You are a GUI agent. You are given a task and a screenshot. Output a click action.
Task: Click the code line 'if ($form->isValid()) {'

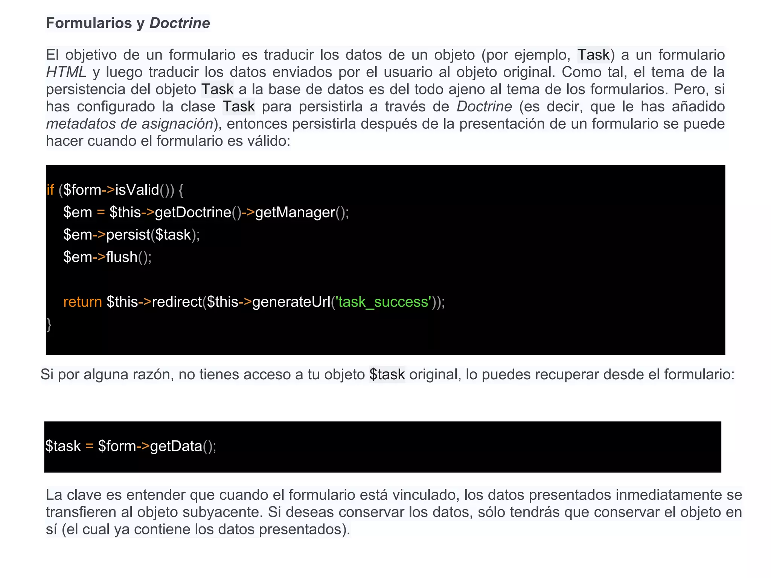(x=115, y=190)
